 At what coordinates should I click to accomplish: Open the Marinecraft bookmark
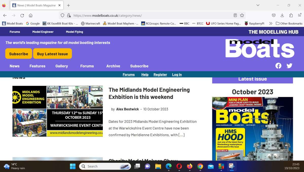[x=91, y=23]
